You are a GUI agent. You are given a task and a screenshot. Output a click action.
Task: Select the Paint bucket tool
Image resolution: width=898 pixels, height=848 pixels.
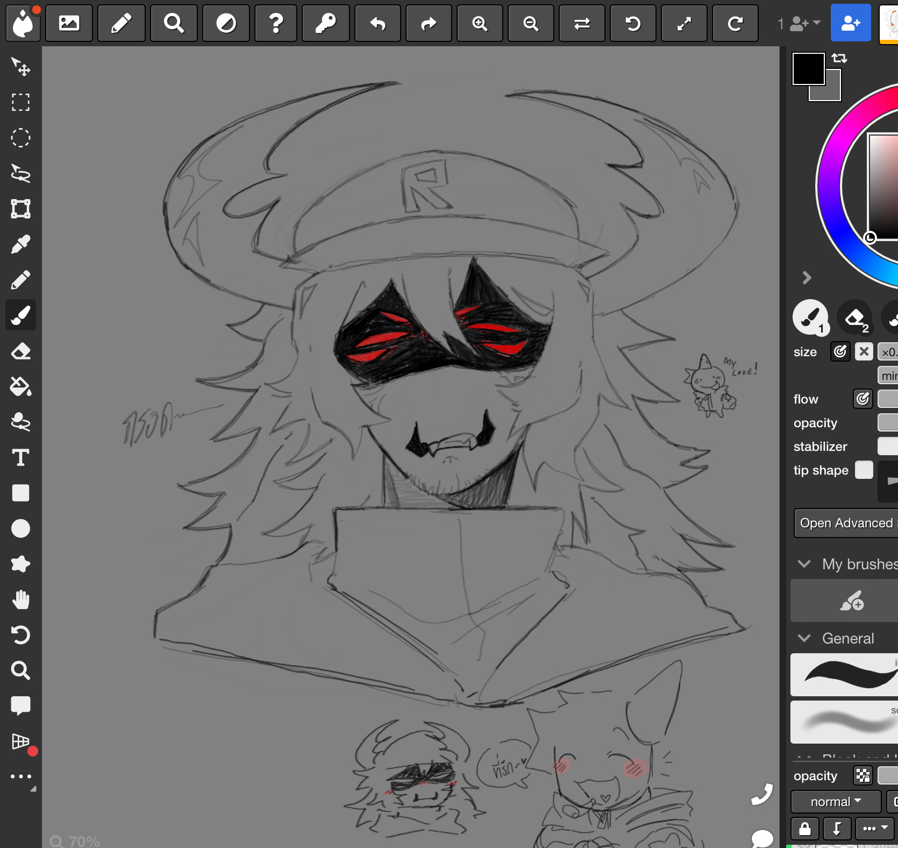pyautogui.click(x=20, y=386)
